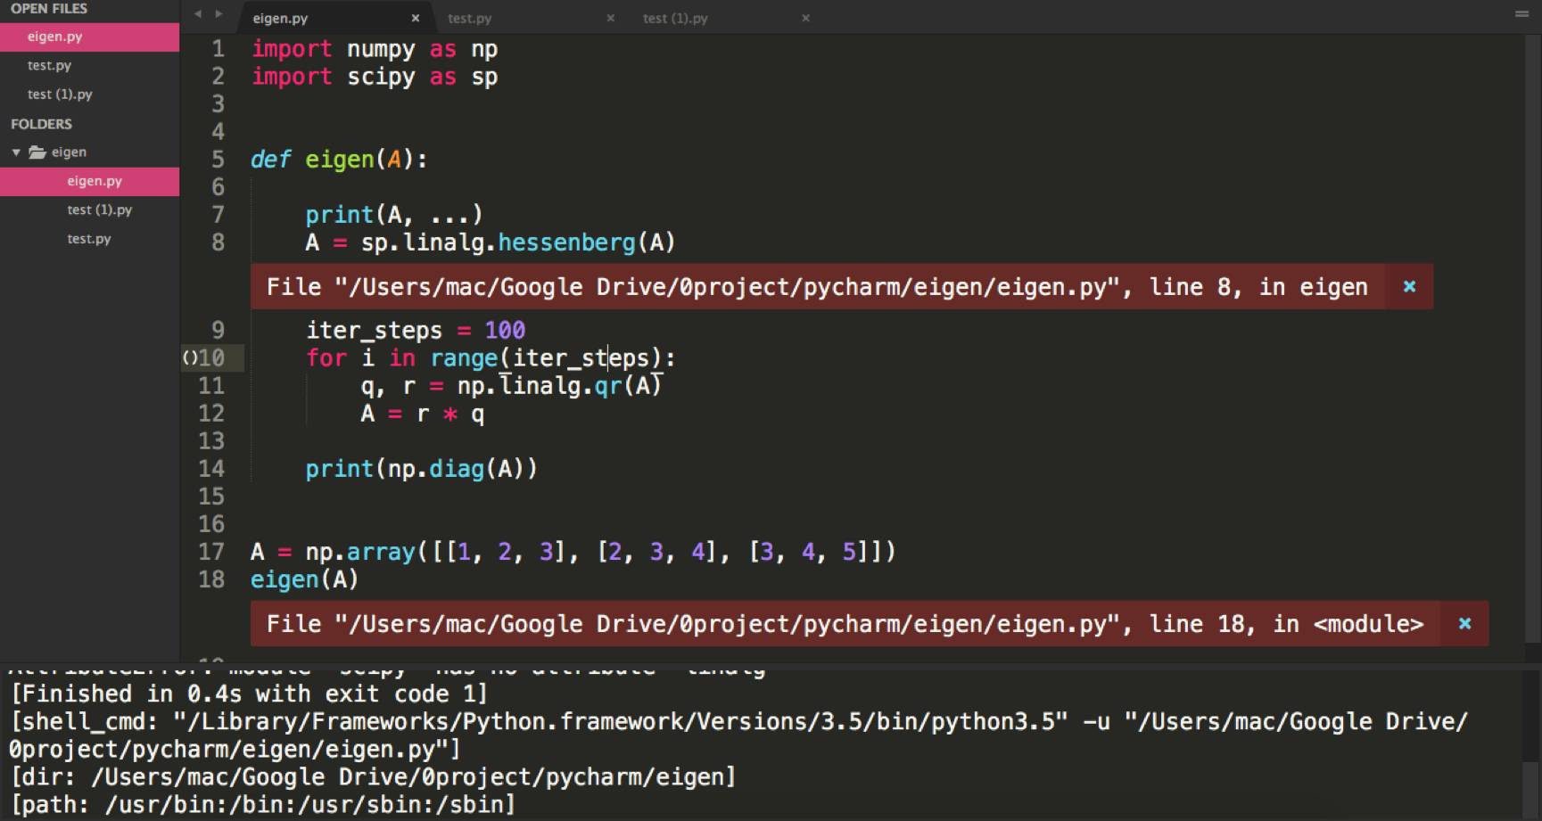The image size is (1542, 821).
Task: Click 'iter_steps = 100' line
Action: [x=416, y=331]
